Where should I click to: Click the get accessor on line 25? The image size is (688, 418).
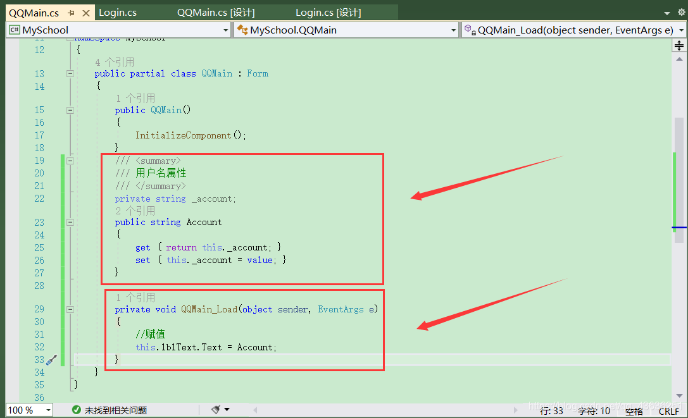142,248
